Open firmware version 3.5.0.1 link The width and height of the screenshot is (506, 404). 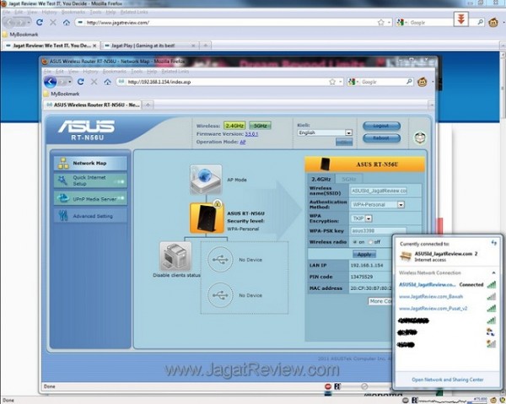pyautogui.click(x=251, y=134)
